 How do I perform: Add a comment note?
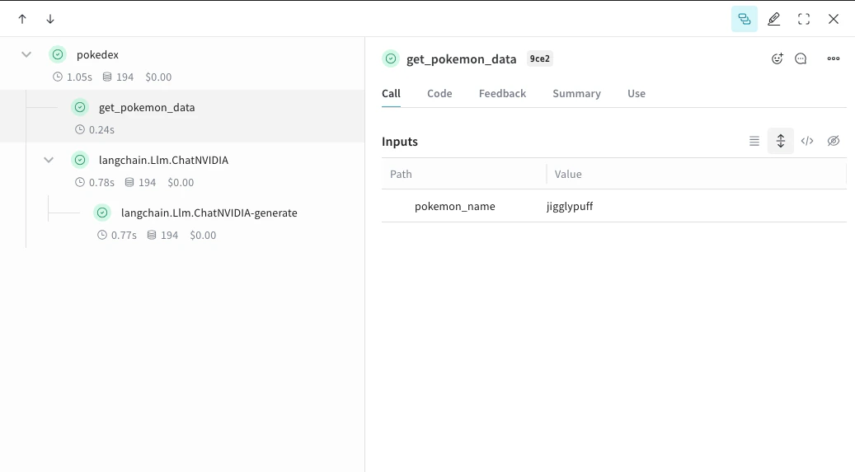tap(801, 58)
